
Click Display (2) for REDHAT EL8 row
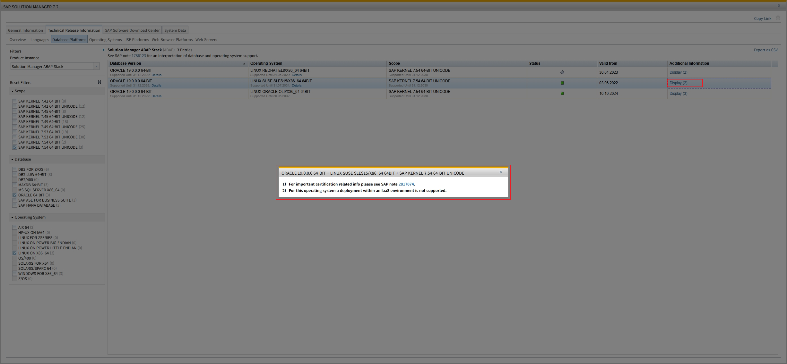[678, 72]
